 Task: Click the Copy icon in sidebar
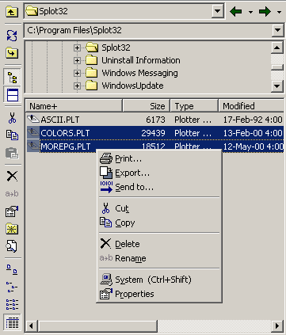12,135
